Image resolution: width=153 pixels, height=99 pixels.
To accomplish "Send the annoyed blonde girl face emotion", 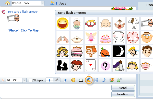I will 133,65.
